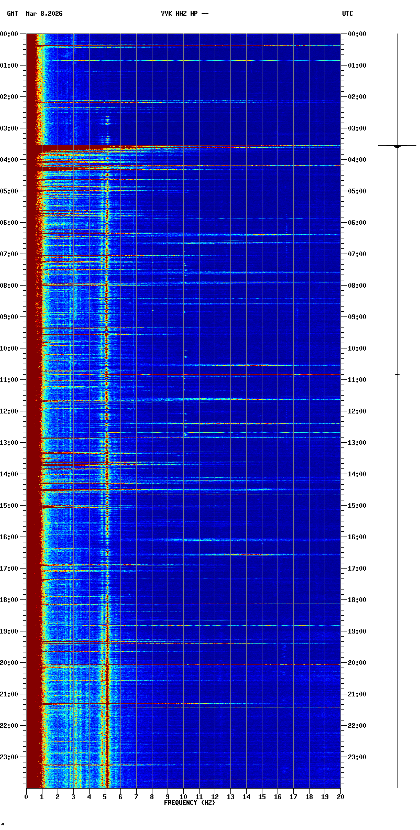The image size is (420, 830).
Task: Click the 'VVK HHZ HP --' station title
Action: click(x=184, y=14)
